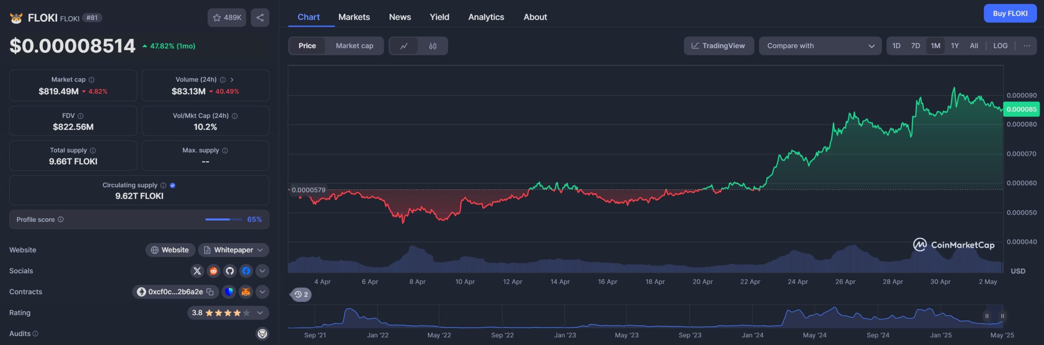1044x345 pixels.
Task: Click the Market cap info icon
Action: point(91,80)
